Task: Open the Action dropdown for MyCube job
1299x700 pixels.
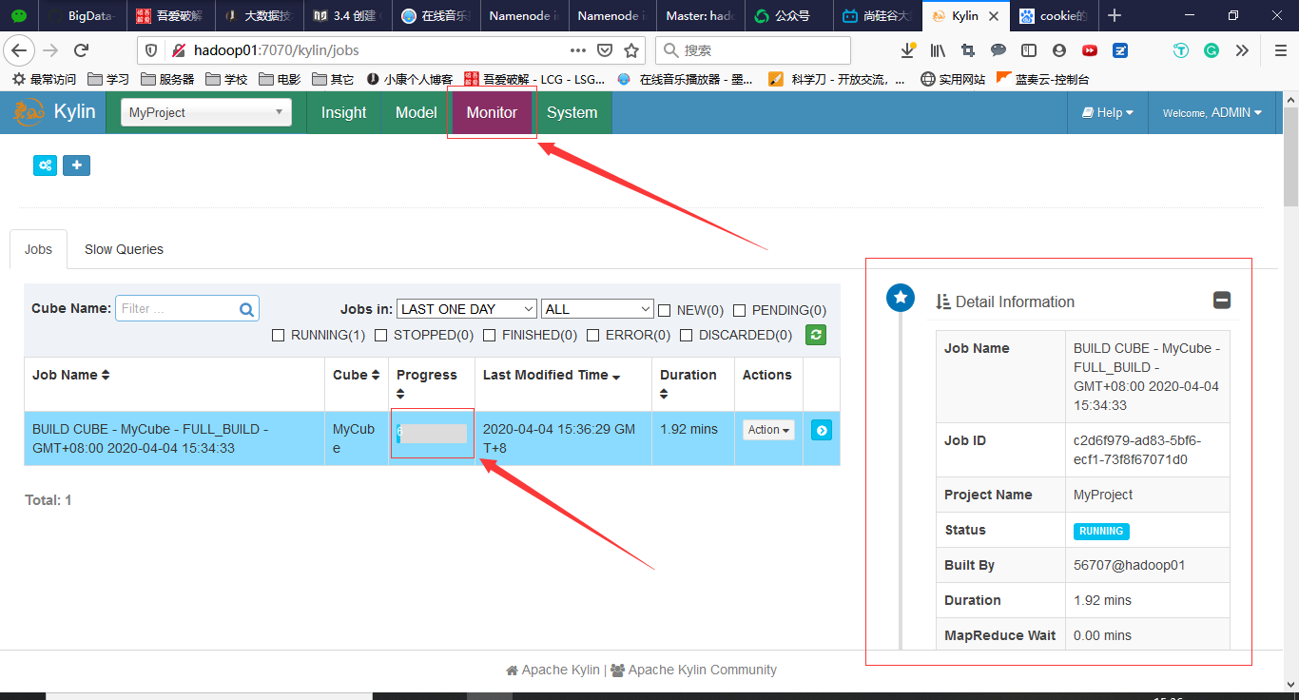Action: [768, 430]
